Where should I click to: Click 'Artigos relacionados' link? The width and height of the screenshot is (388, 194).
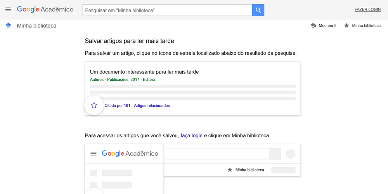click(152, 106)
